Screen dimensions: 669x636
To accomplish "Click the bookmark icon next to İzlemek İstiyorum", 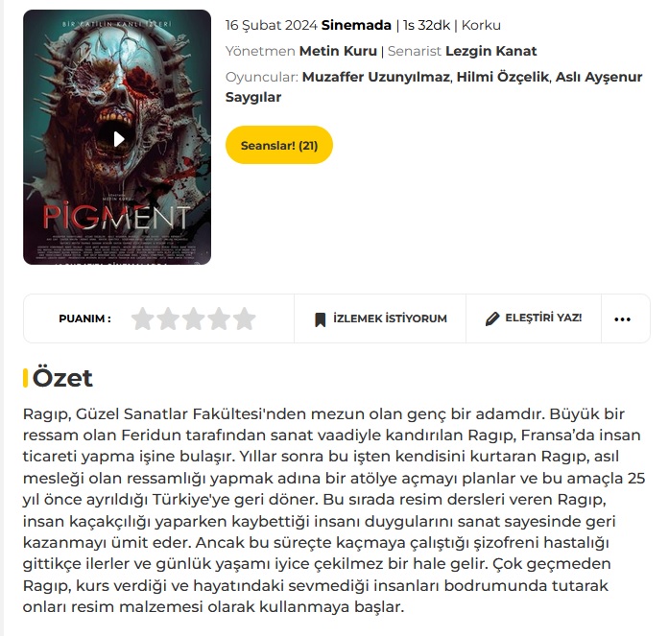I will click(x=320, y=319).
